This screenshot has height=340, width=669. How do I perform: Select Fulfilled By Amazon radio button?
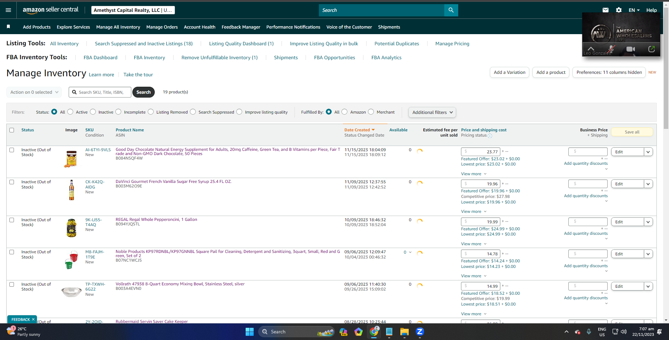(345, 112)
